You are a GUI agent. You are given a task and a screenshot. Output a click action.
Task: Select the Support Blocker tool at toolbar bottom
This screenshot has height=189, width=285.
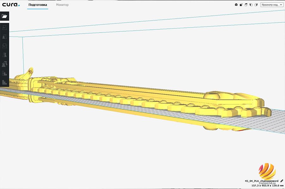pos(4,82)
